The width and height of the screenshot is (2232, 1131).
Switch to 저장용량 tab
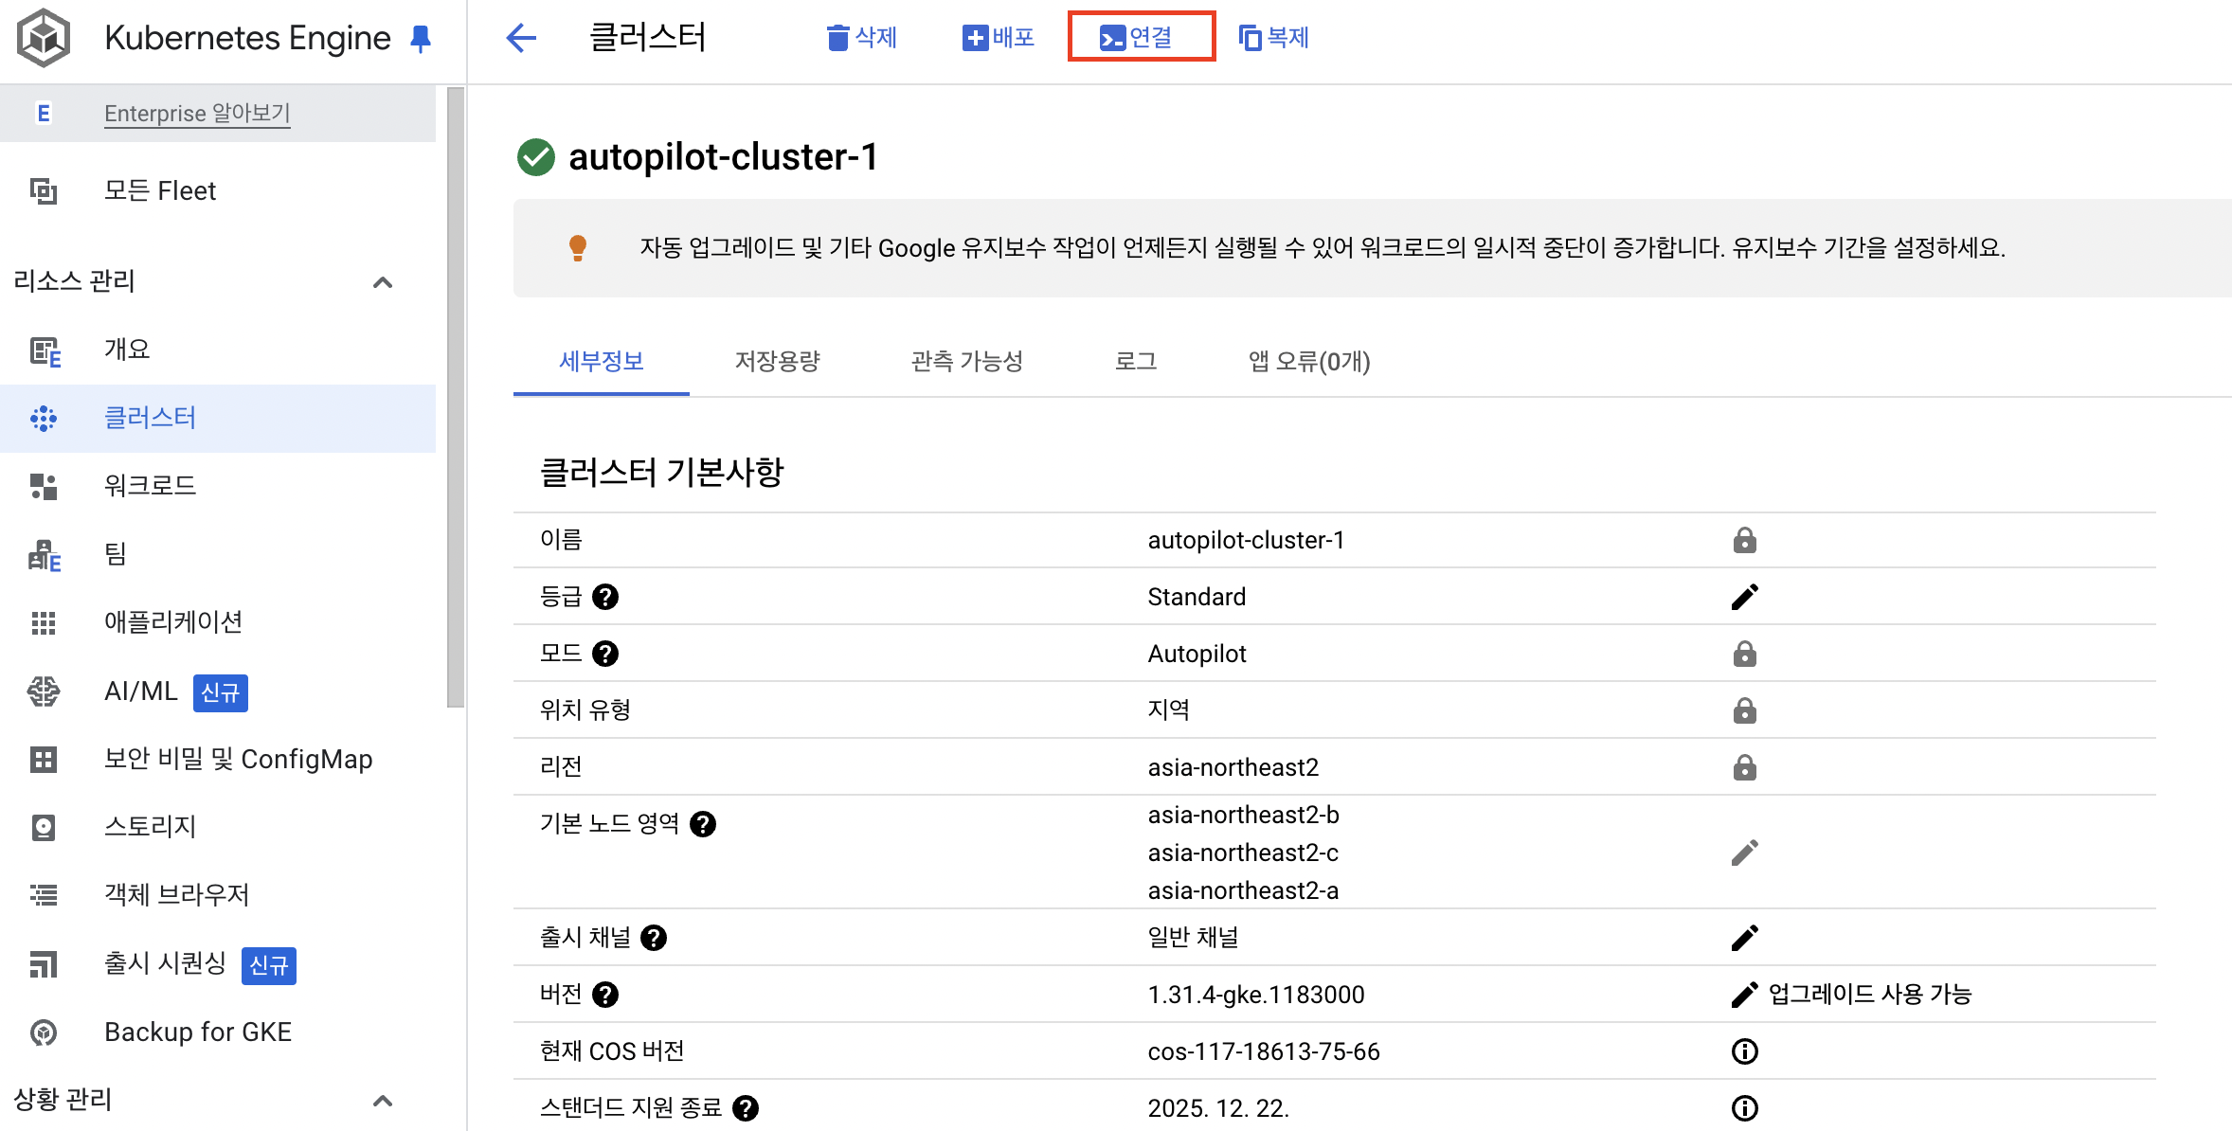click(778, 361)
